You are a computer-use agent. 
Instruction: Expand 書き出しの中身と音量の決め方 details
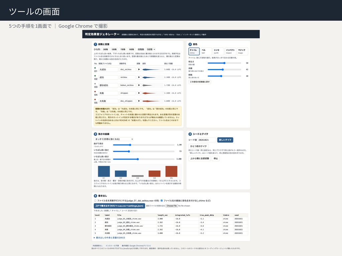tap(110, 238)
